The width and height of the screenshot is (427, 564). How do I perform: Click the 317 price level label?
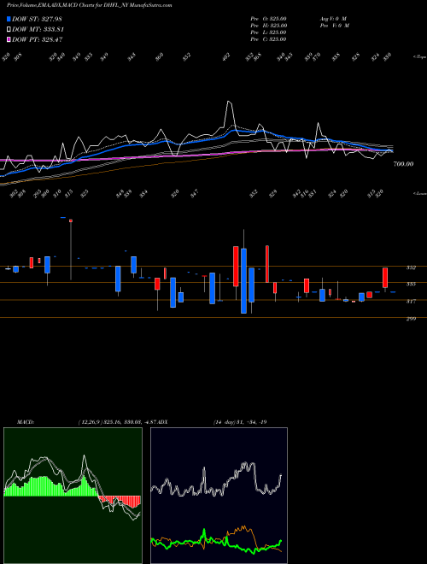point(411,302)
